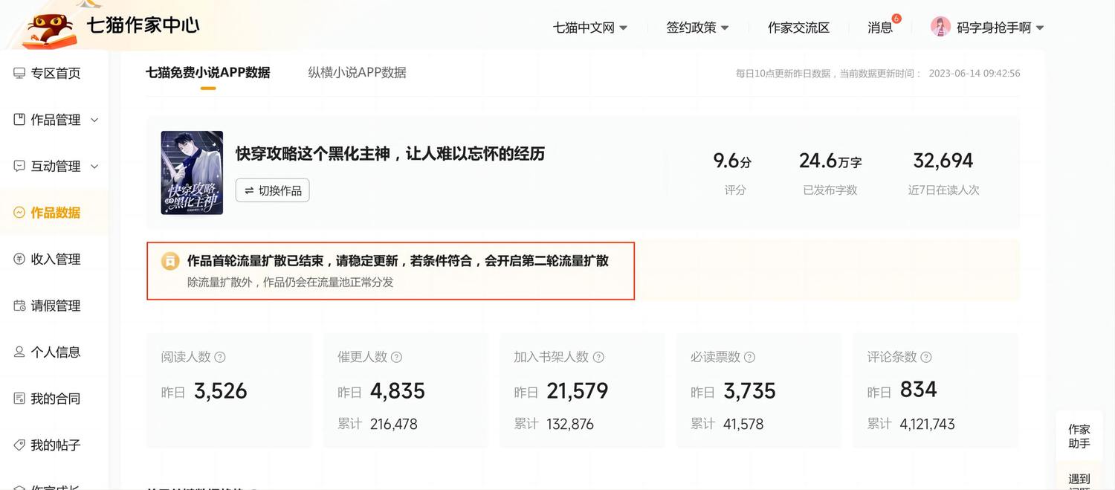This screenshot has width=1115, height=490.
Task: Click the cumulative 132,876 value
Action: click(x=570, y=425)
